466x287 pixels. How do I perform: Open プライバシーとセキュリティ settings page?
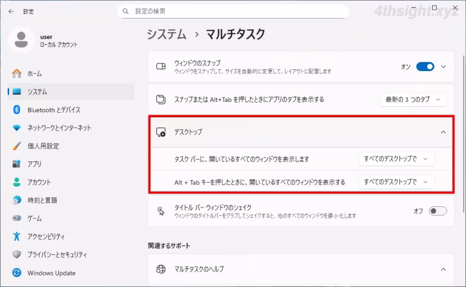click(70, 254)
